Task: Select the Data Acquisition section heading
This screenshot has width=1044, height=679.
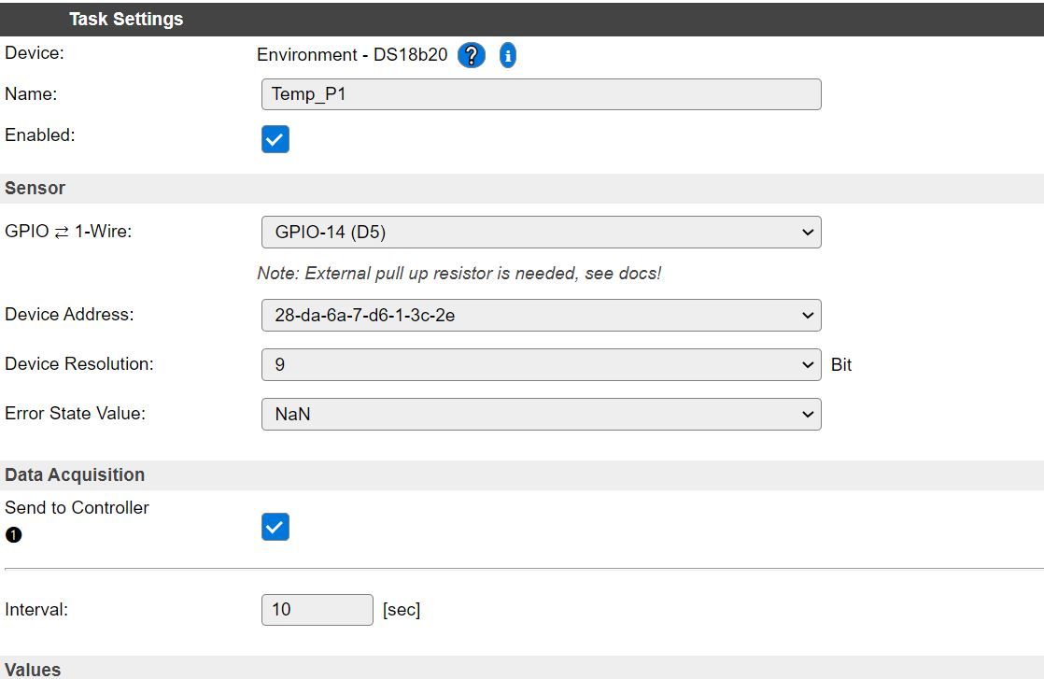Action: point(75,474)
